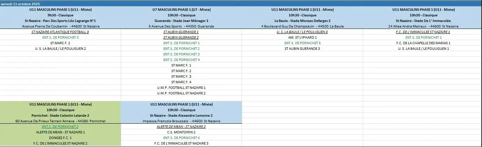The image size is (482, 147).
Task: Click the ST MARC F. 4 cell
Action: (181, 82)
